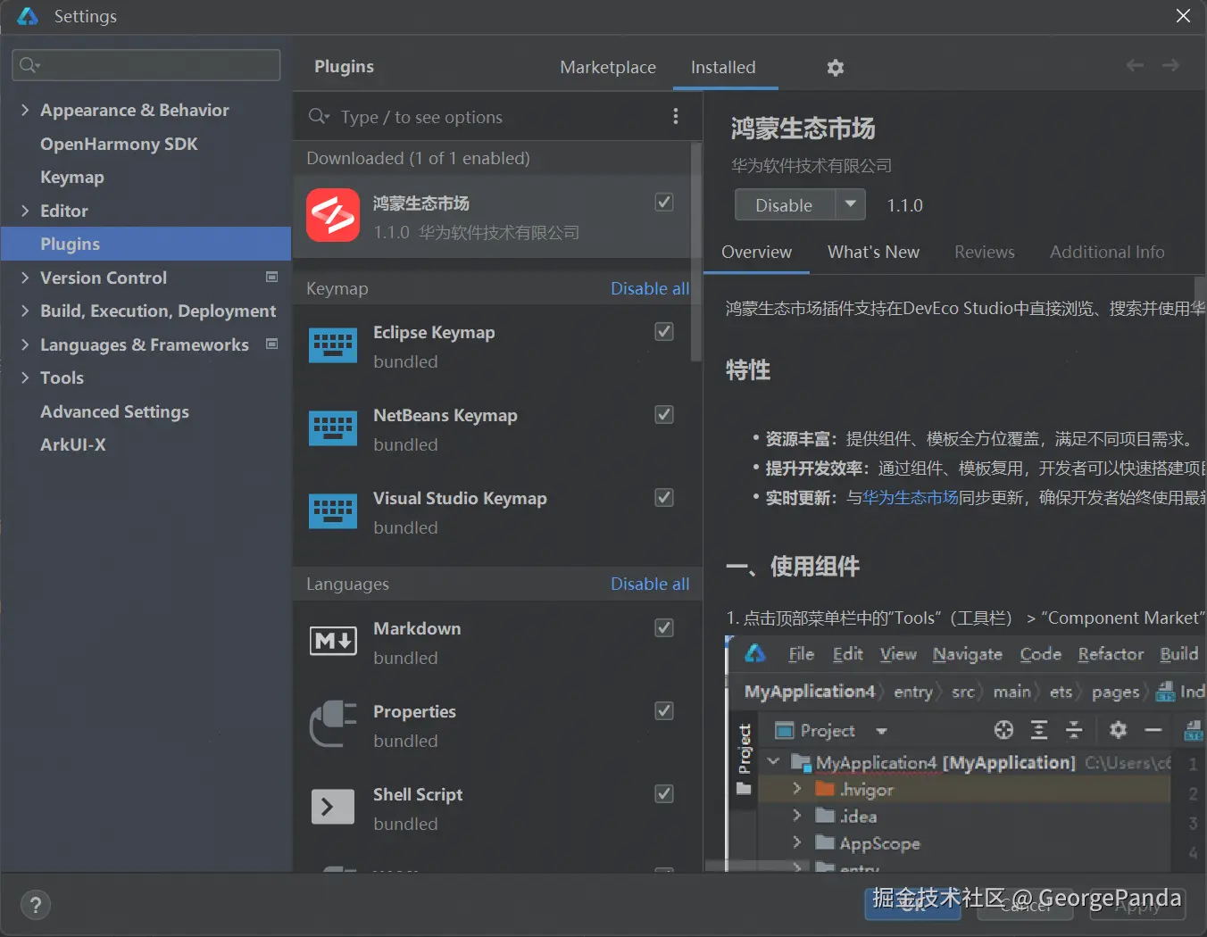Click the Visual Studio Keymap keyboard icon
Screen dimensions: 1207x937
(x=333, y=511)
